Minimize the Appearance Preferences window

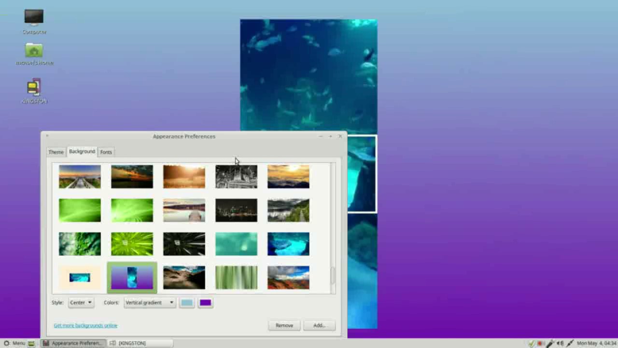321,136
